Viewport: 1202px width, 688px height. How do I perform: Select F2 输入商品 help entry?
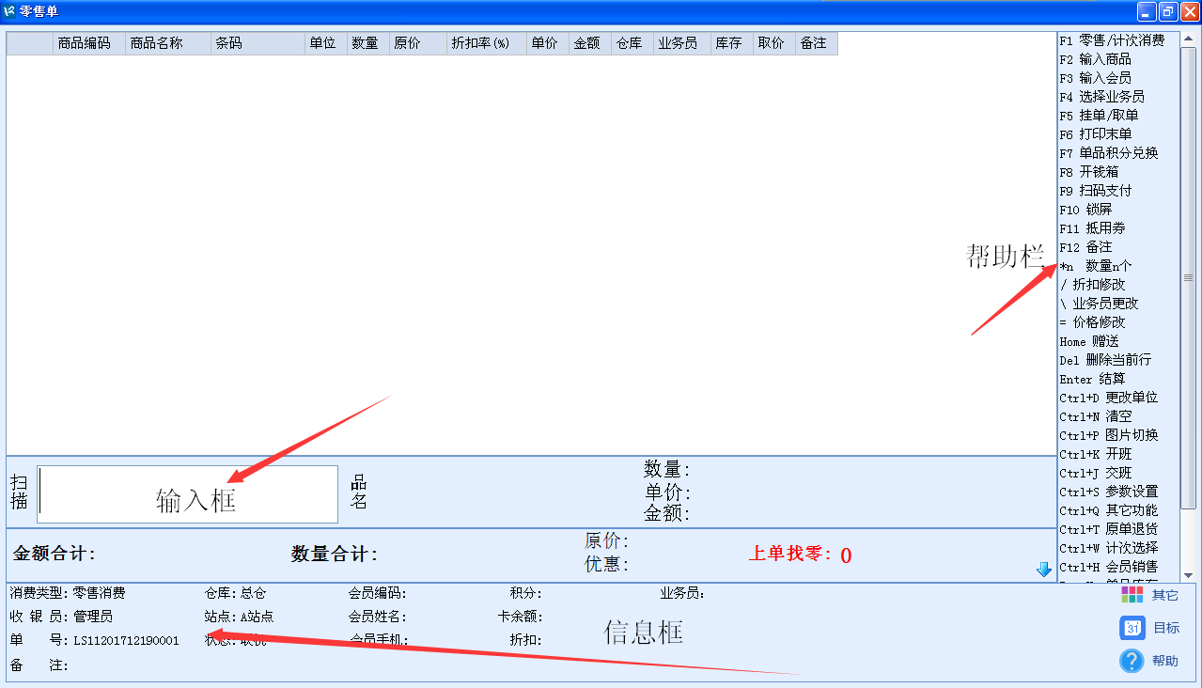pyautogui.click(x=1095, y=59)
